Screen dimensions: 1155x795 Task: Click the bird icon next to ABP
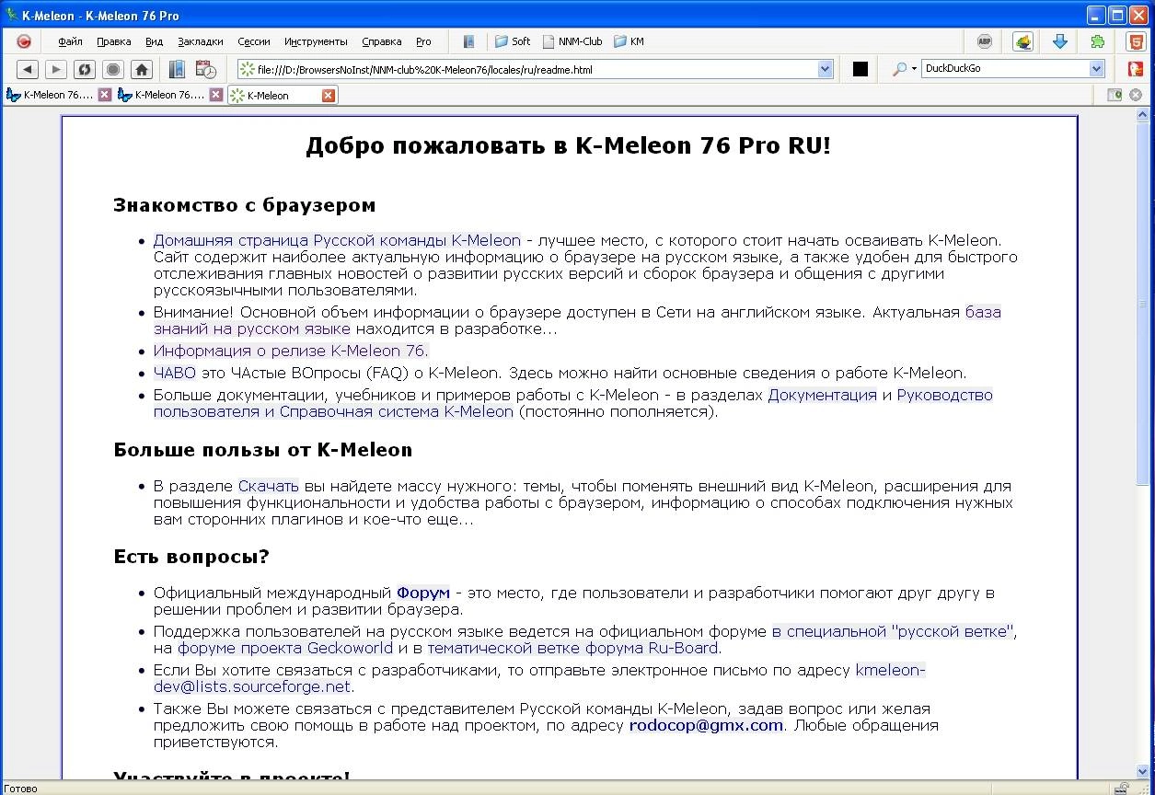pos(1022,41)
